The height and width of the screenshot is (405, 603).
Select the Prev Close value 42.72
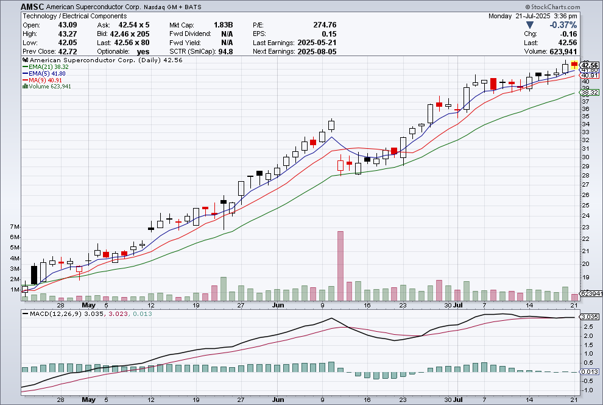coord(67,52)
